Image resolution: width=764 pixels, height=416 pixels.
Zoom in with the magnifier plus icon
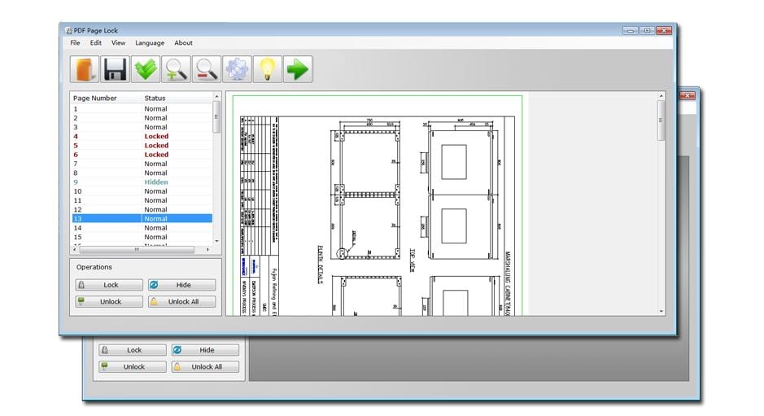coord(176,68)
